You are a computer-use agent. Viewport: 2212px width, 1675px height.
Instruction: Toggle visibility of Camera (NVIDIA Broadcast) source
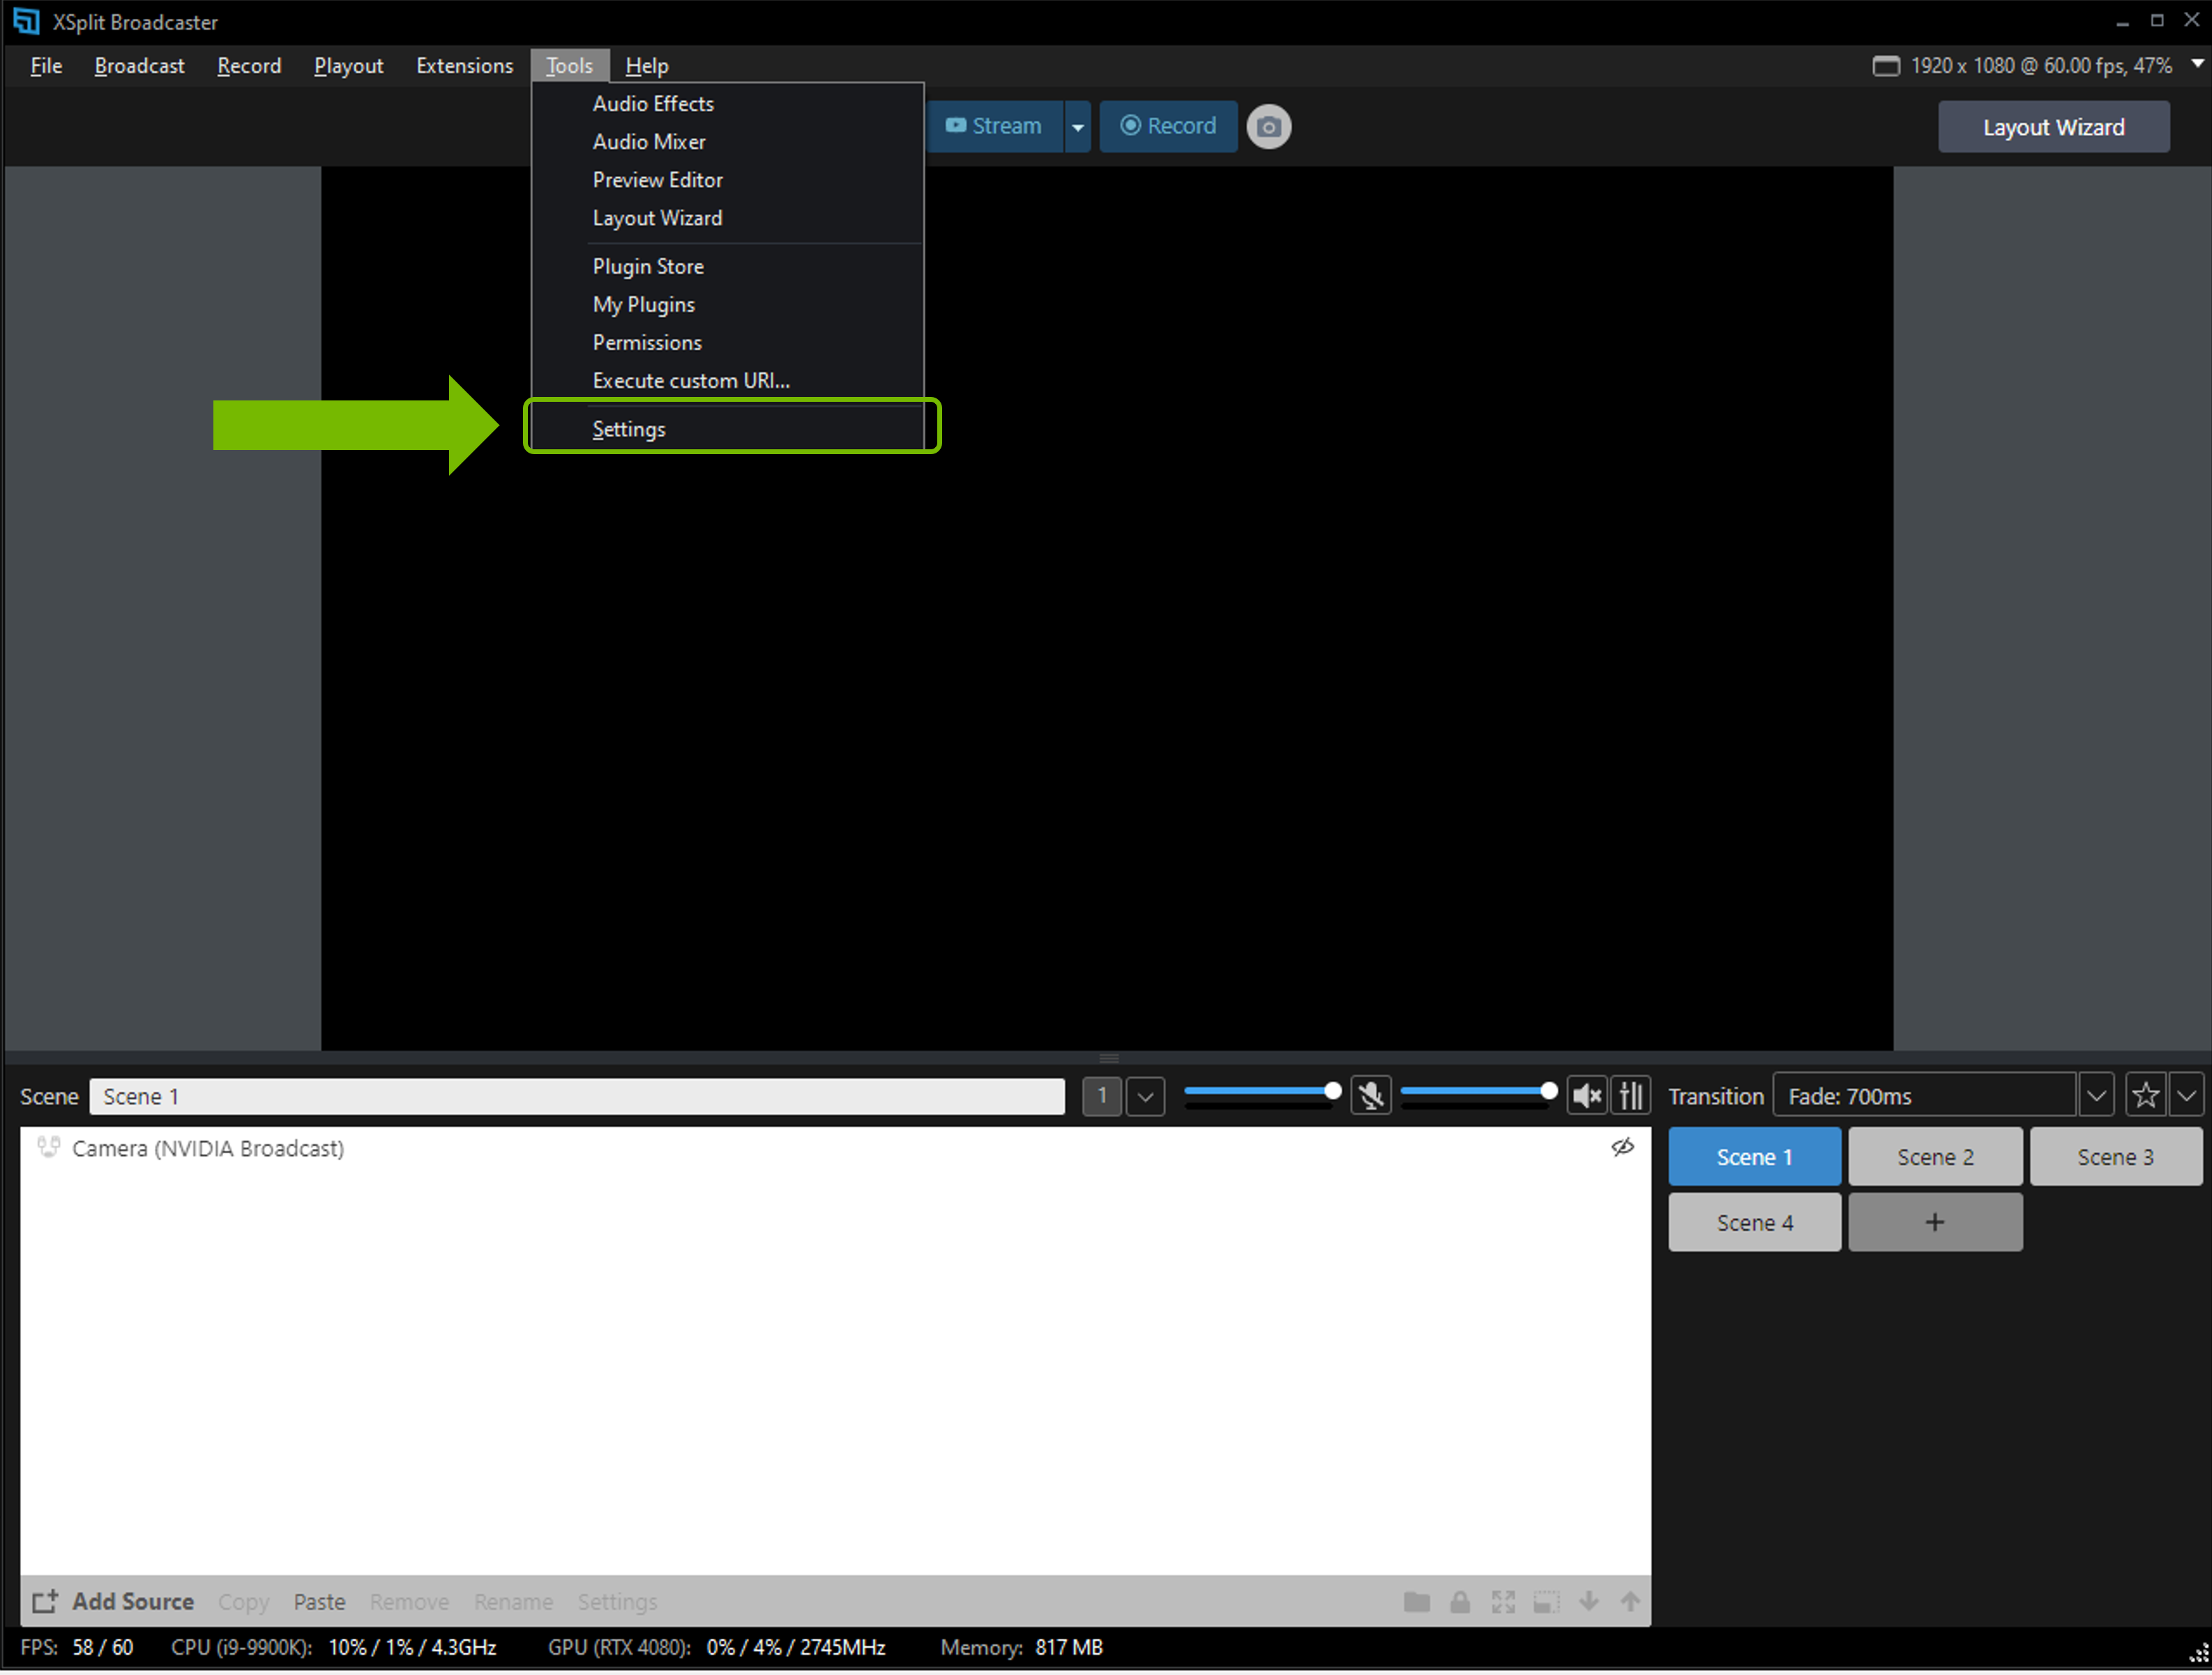click(x=1622, y=1148)
